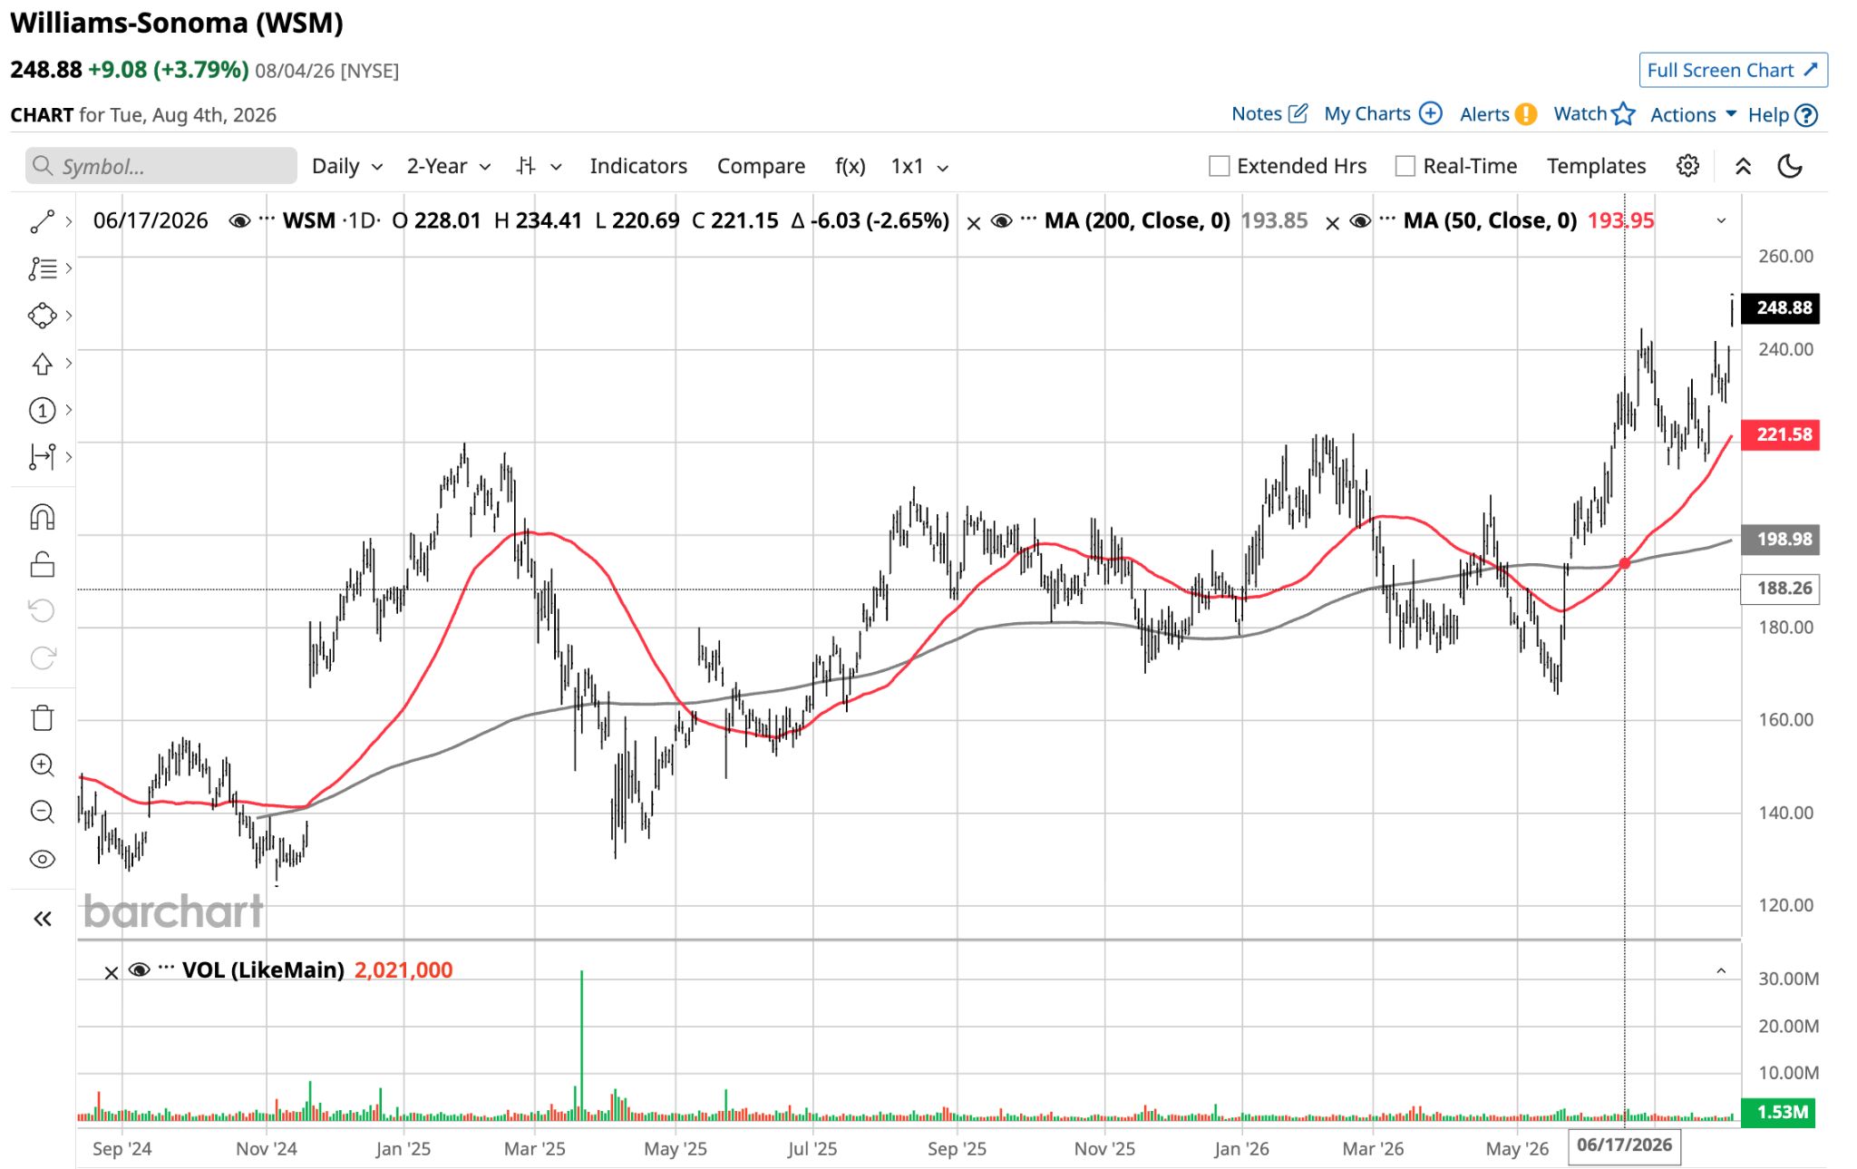1857x1169 pixels.
Task: Select the numbered annotation tool
Action: pyautogui.click(x=42, y=411)
